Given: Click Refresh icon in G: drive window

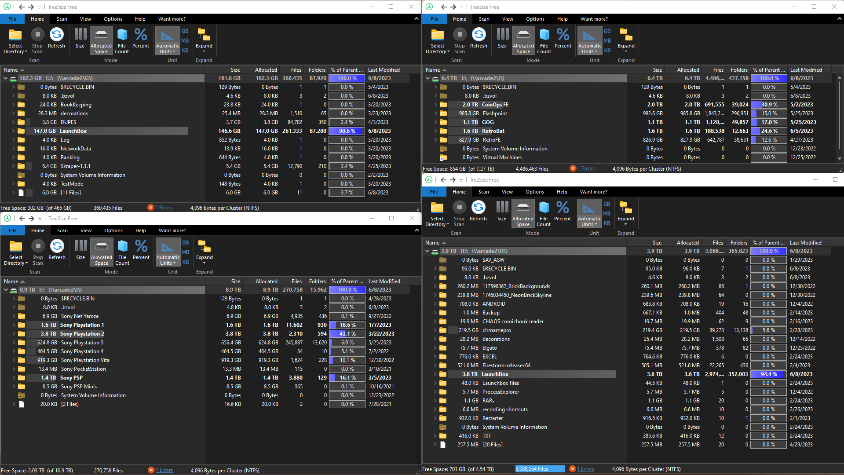Looking at the screenshot, I should point(56,38).
